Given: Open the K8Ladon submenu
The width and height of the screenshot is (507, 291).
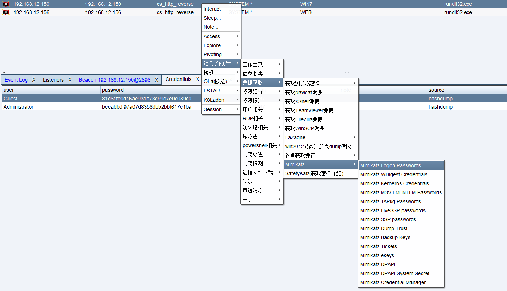Looking at the screenshot, I should point(221,100).
